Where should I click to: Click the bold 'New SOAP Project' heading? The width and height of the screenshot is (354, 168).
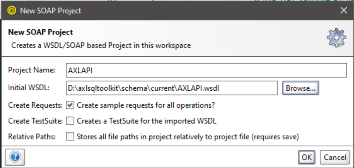40,32
